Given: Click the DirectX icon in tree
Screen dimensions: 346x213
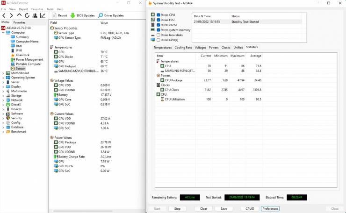Looking at the screenshot, I should (x=8, y=105).
